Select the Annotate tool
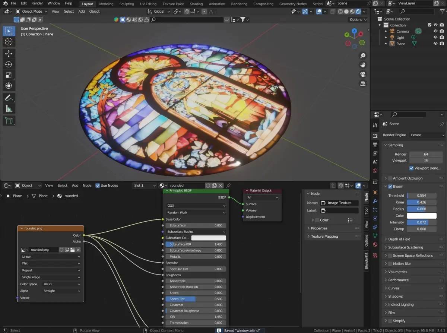 [x=9, y=98]
